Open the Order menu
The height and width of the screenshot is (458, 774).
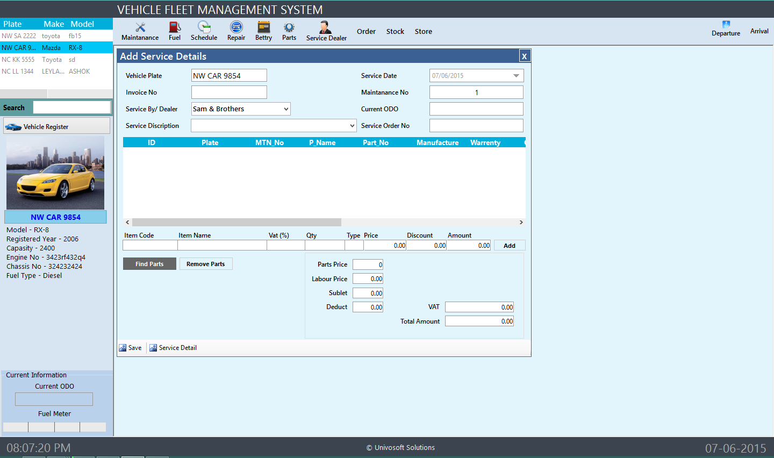click(x=366, y=32)
